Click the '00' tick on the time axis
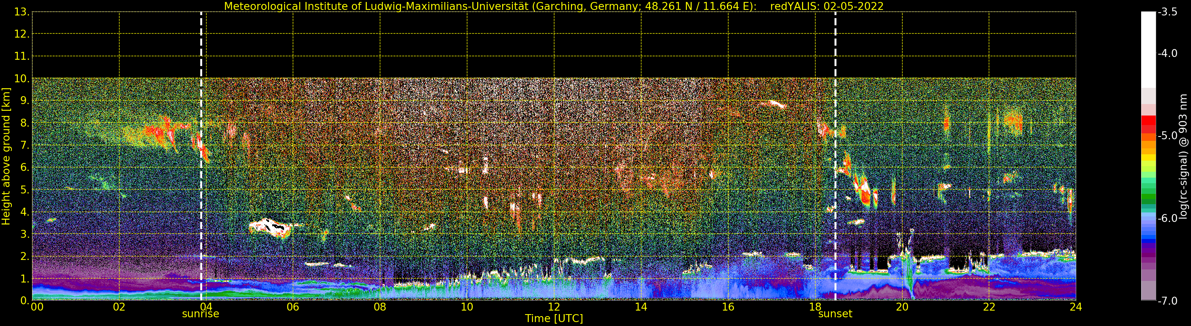Image resolution: width=1191 pixels, height=326 pixels. (37, 307)
